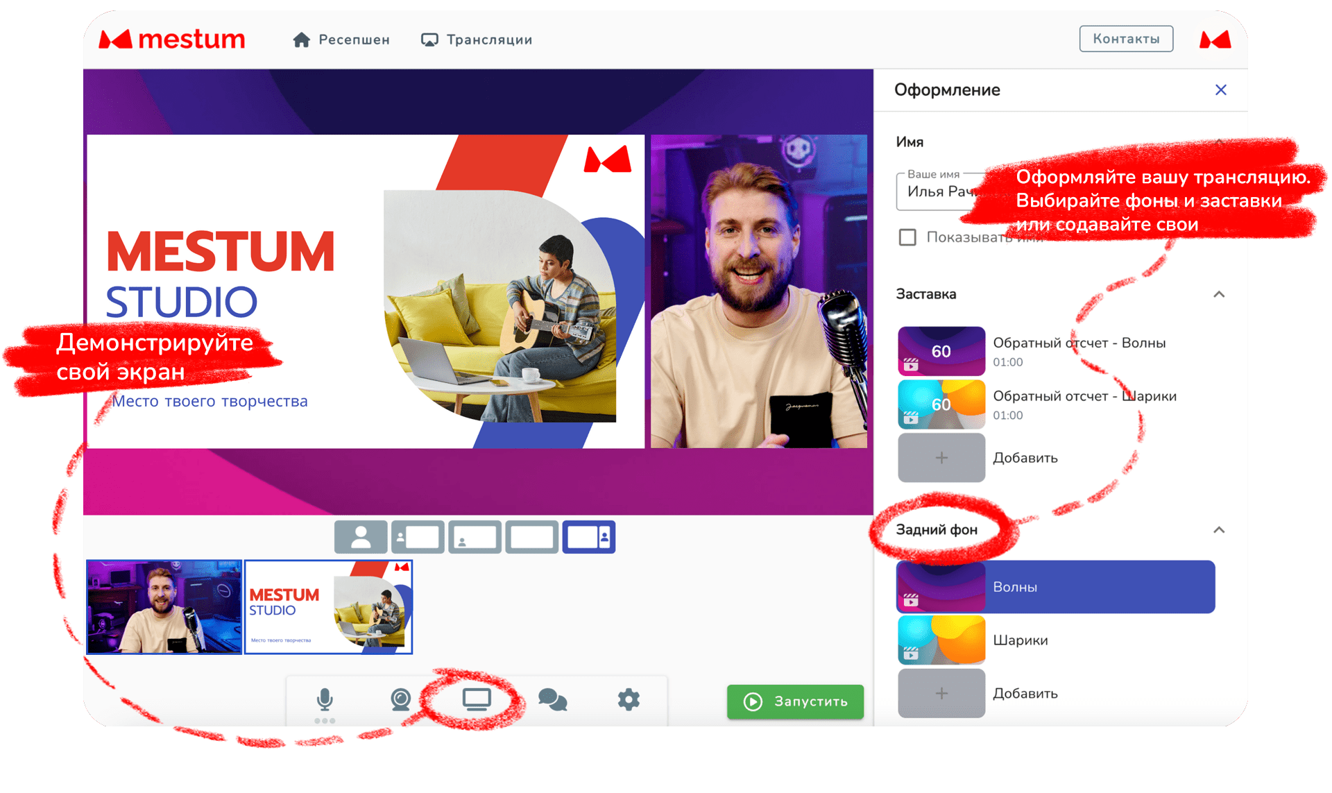Click the broadcast screen icon beside Трансляции
The width and height of the screenshot is (1332, 793).
(x=429, y=40)
